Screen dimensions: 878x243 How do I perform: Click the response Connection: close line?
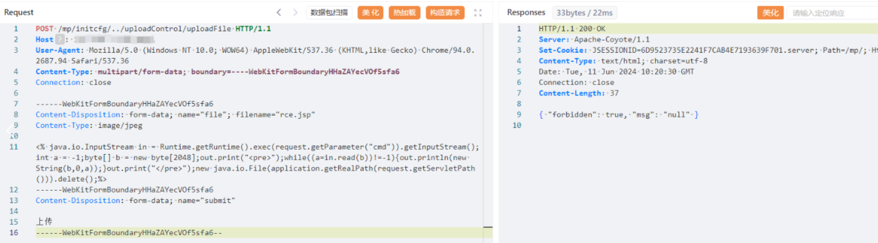tap(577, 82)
